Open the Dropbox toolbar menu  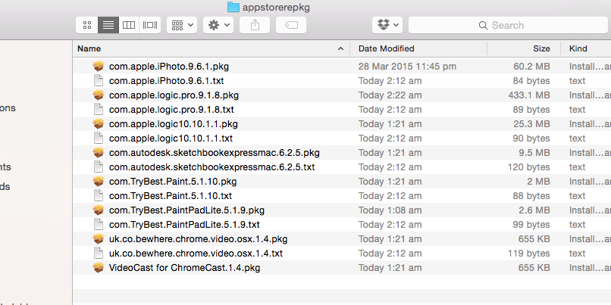coord(387,25)
